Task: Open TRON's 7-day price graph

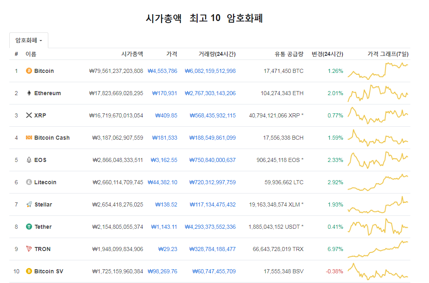Action: click(378, 249)
